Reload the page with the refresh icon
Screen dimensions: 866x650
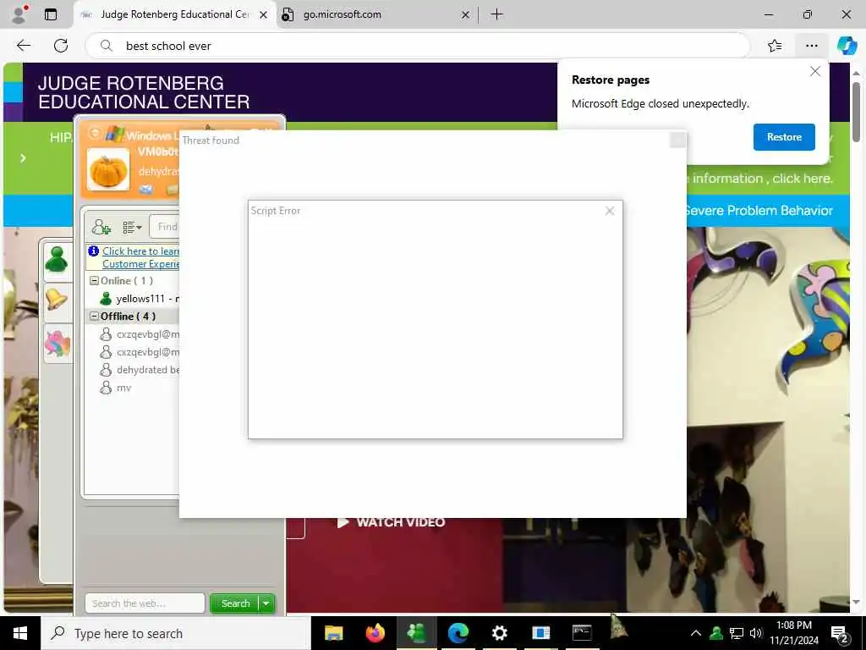61,46
